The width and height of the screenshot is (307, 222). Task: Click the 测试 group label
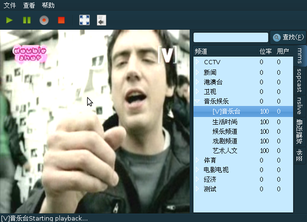click(210, 189)
